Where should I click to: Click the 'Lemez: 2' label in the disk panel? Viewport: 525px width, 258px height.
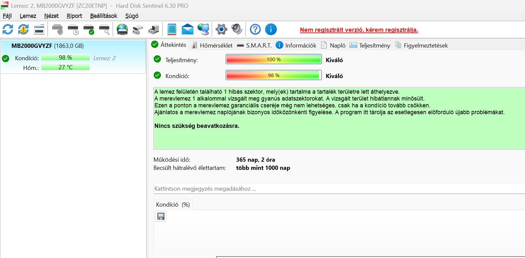(x=104, y=58)
